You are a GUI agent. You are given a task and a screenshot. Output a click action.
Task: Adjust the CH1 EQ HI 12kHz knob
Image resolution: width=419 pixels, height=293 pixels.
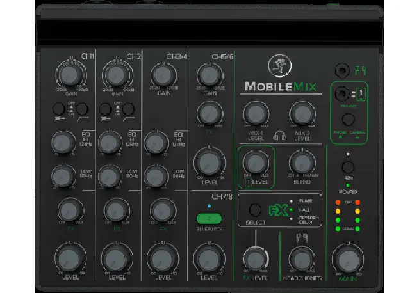click(63, 143)
